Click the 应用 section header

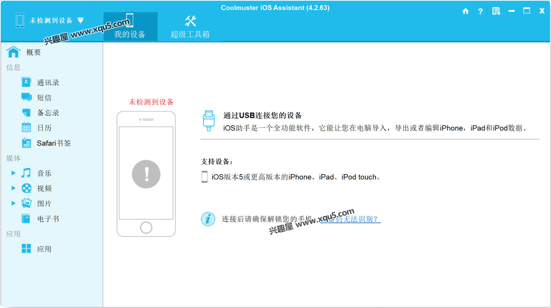point(13,234)
